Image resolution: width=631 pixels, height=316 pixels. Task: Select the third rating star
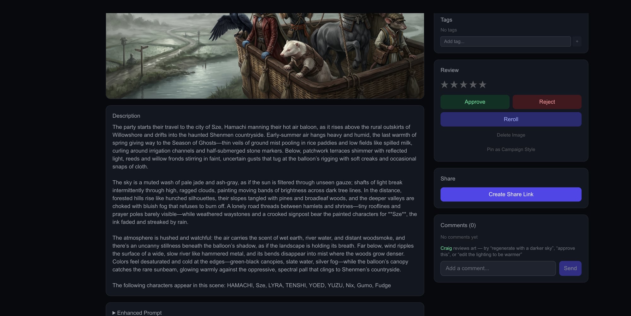(463, 84)
